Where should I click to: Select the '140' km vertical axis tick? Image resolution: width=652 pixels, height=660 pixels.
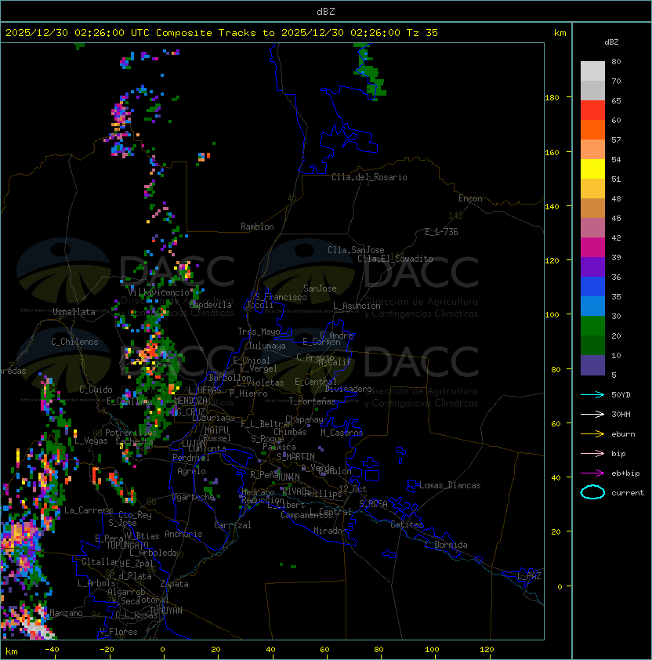point(552,207)
